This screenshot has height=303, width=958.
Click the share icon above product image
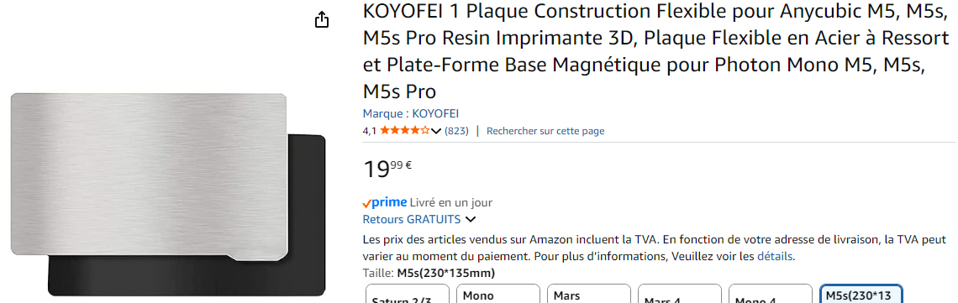point(322,20)
